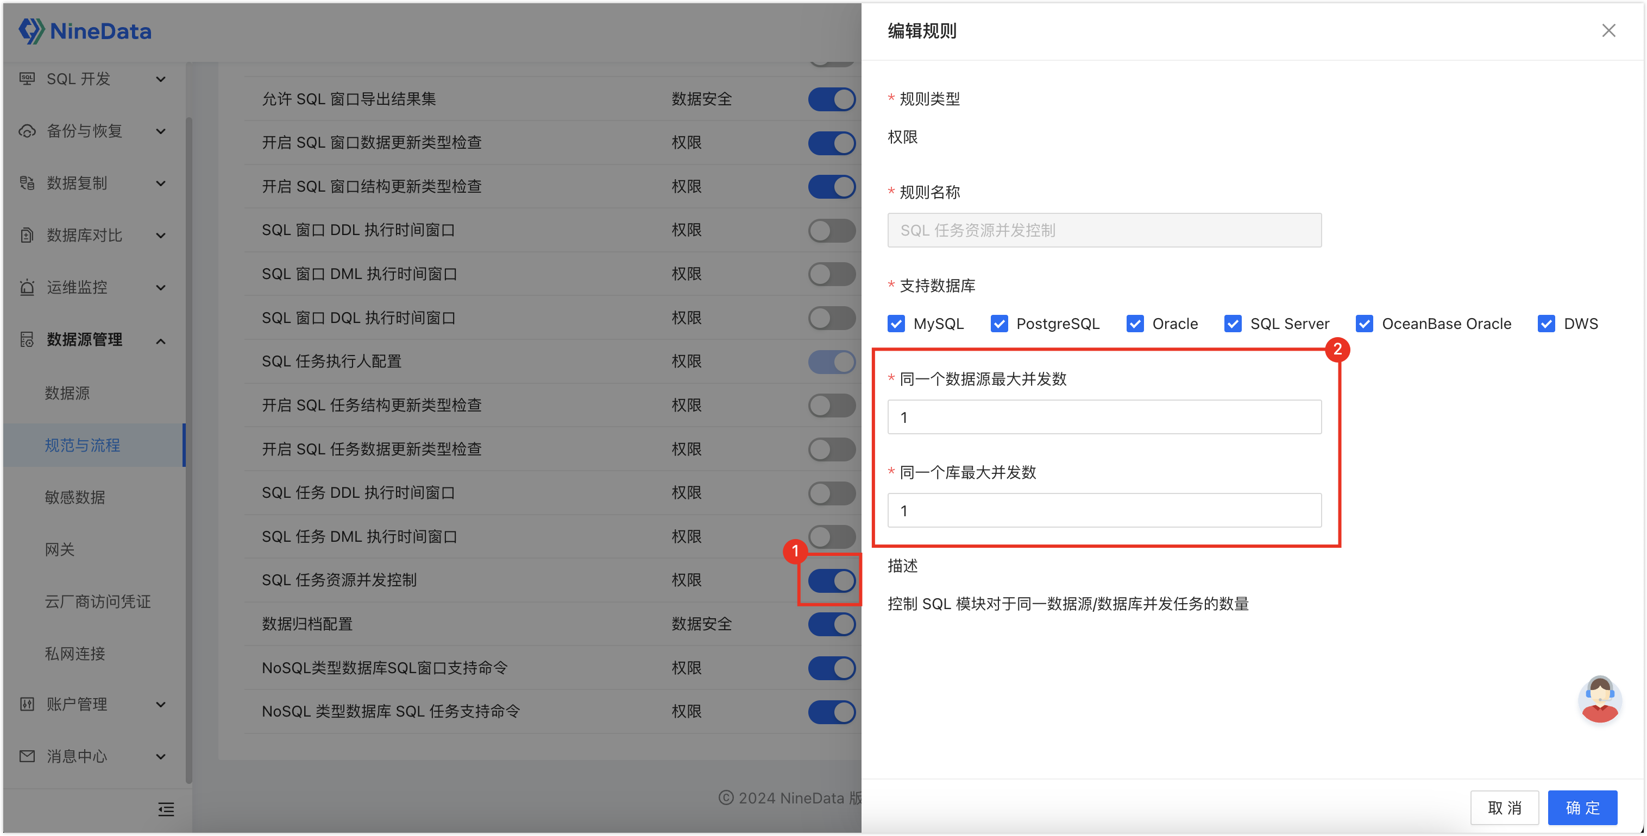The width and height of the screenshot is (1647, 836).
Task: Click the 数据源管理 sidebar icon
Action: (x=27, y=339)
